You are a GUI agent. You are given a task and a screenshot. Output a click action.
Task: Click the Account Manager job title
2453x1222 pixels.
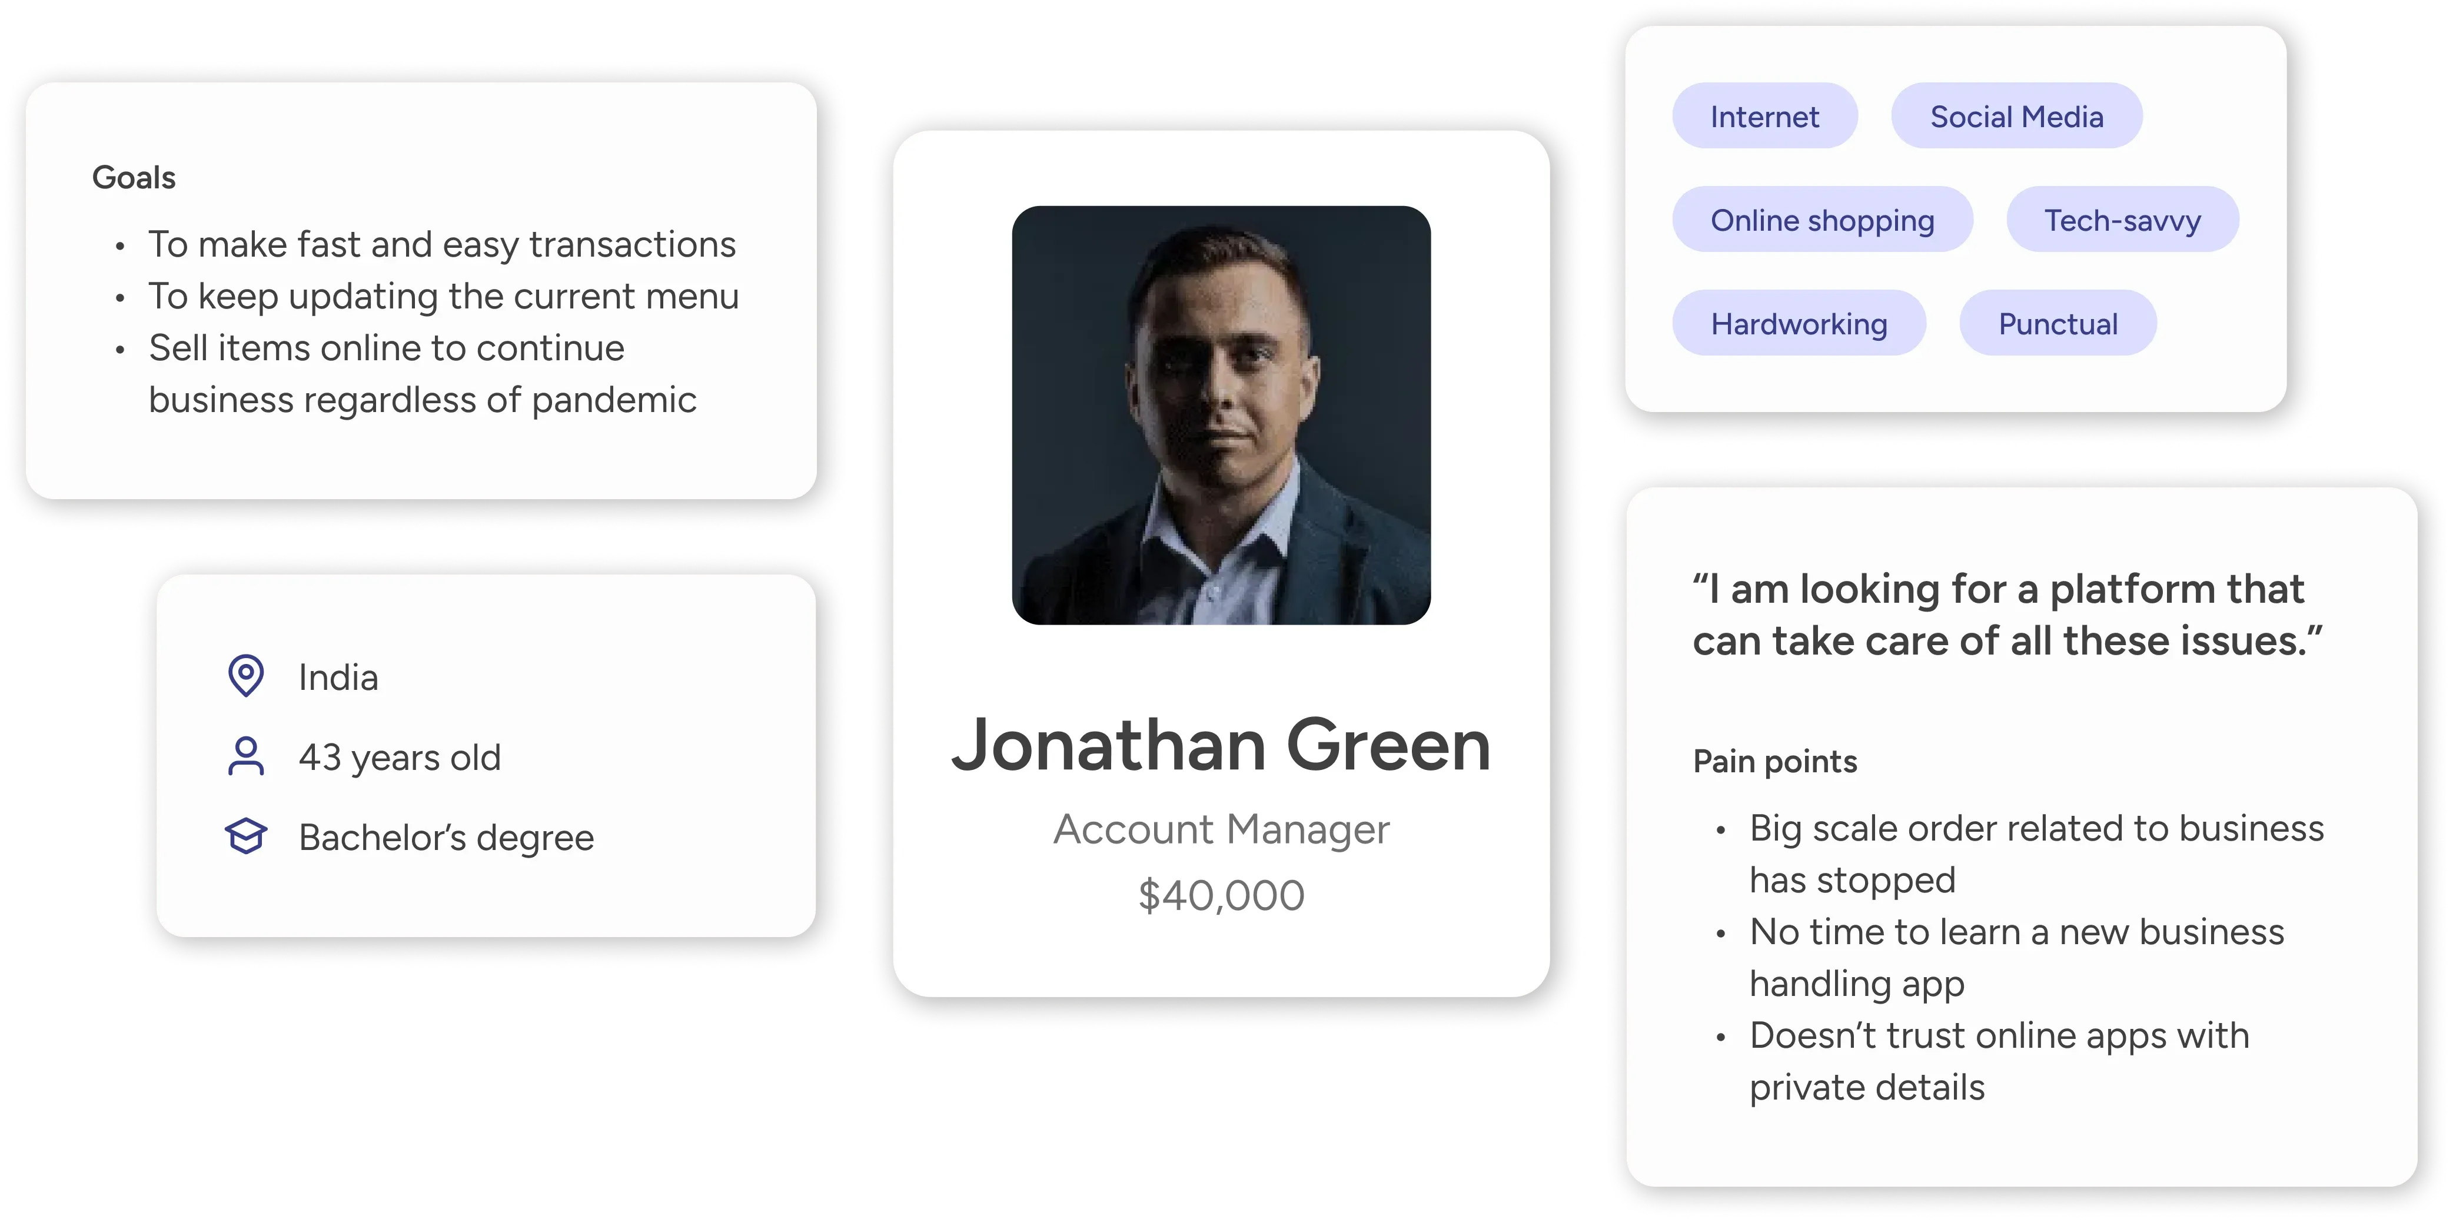[x=1221, y=829]
